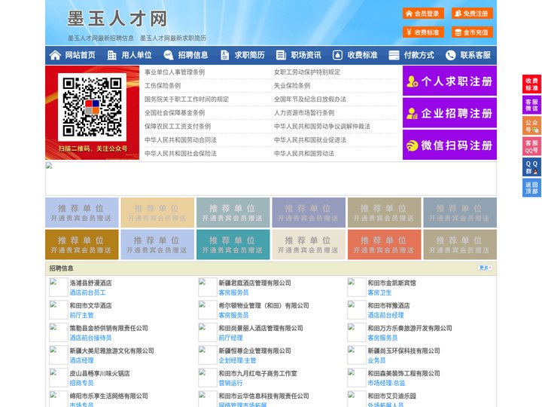Click the phone icon beside 联系客服
542x407 pixels.
(450, 55)
